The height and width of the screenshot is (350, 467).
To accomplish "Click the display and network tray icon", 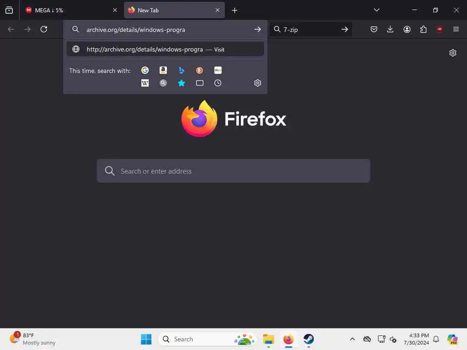I will tap(381, 339).
